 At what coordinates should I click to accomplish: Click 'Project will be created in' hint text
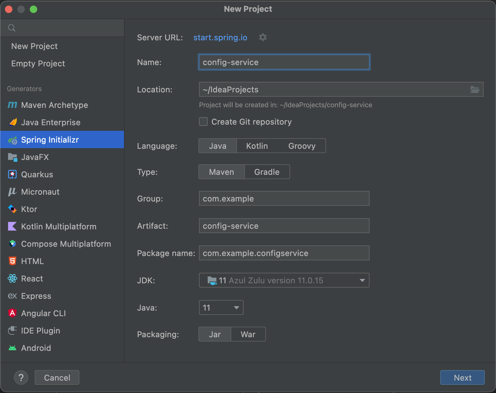[x=286, y=105]
